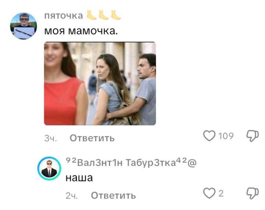Image resolution: width=265 pixels, height=210 pixels.
Task: Open пяточка profile avatar
Action: (x=24, y=26)
